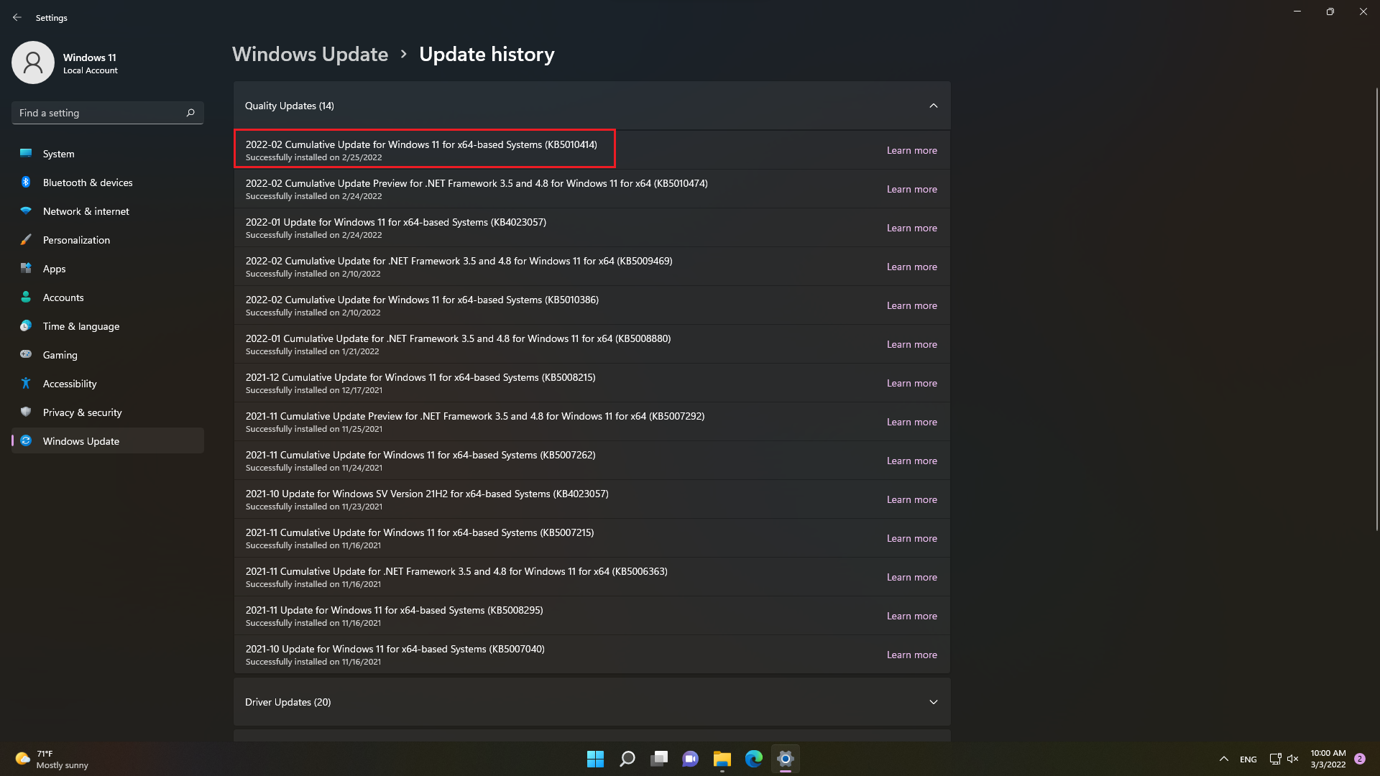Screen dimensions: 1380x776
Task: Collapse the Quality Updates section
Action: pyautogui.click(x=933, y=106)
